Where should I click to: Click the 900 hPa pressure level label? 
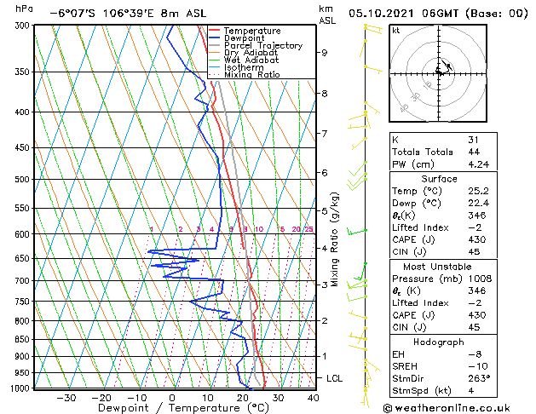(24, 356)
